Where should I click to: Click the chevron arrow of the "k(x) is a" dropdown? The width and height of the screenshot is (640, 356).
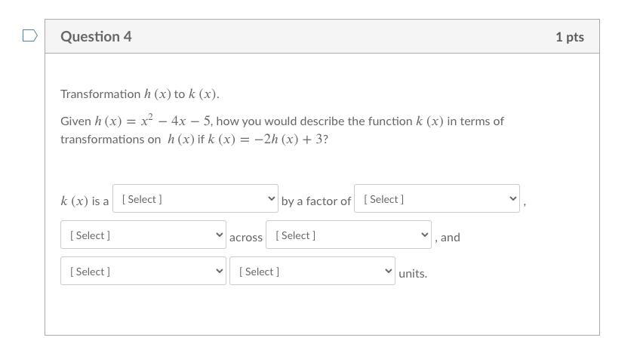(272, 199)
